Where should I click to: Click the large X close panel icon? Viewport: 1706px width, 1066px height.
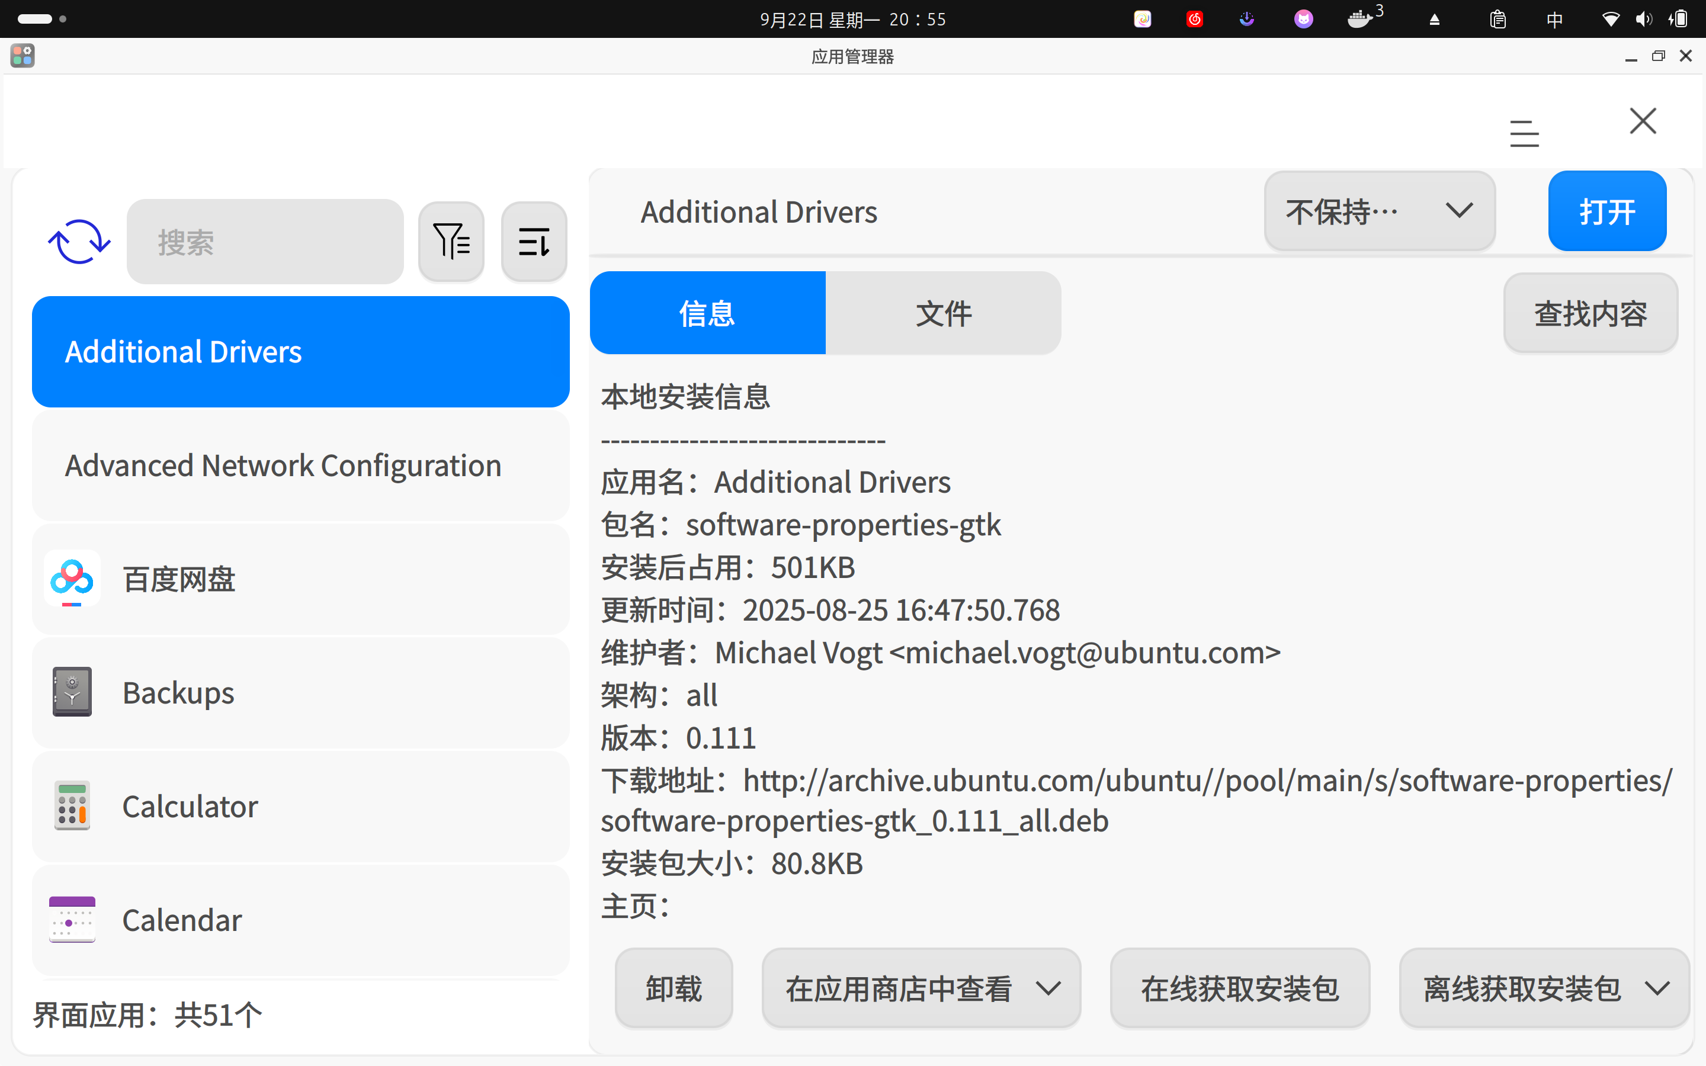[1643, 121]
